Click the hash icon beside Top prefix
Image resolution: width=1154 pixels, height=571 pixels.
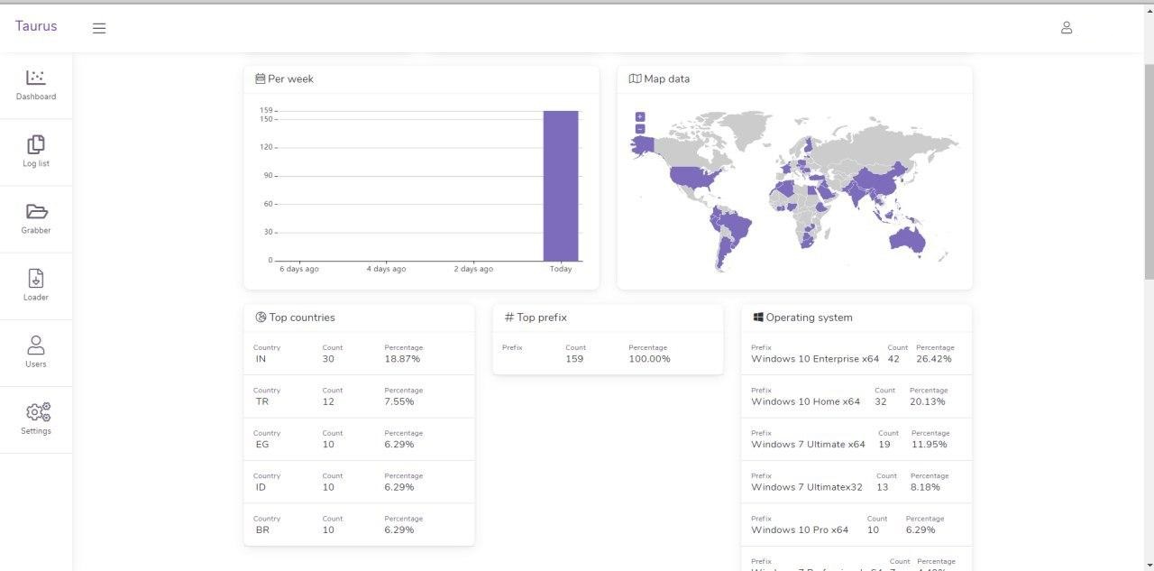tap(508, 318)
